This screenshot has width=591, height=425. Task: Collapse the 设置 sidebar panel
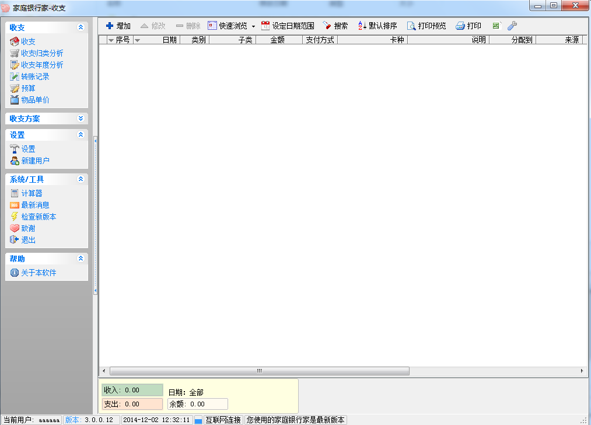81,135
